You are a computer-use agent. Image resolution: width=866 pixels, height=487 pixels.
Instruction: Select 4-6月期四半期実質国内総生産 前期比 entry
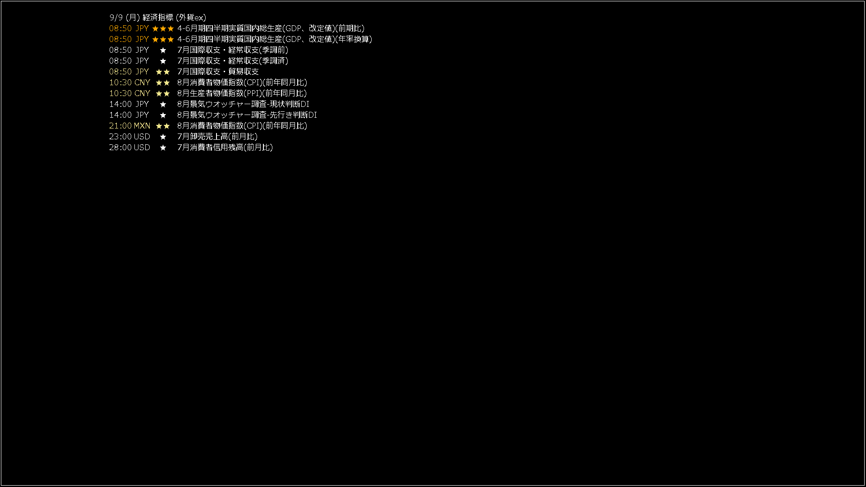271,28
